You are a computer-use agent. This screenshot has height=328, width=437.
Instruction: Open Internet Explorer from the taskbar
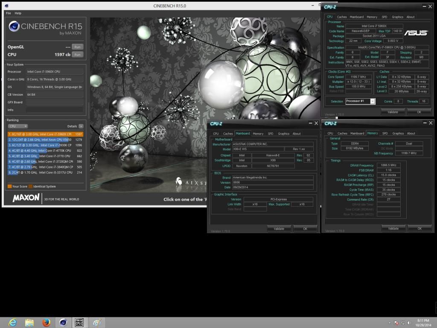pos(12,323)
